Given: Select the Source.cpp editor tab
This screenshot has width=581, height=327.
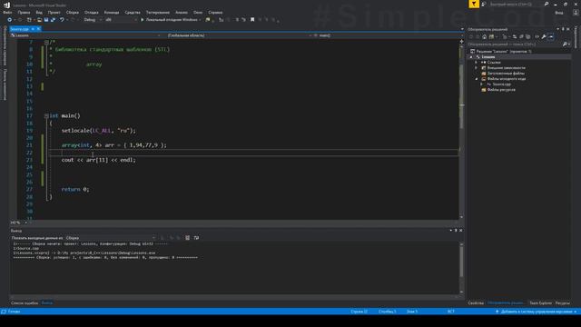Looking at the screenshot, I should tap(19, 29).
